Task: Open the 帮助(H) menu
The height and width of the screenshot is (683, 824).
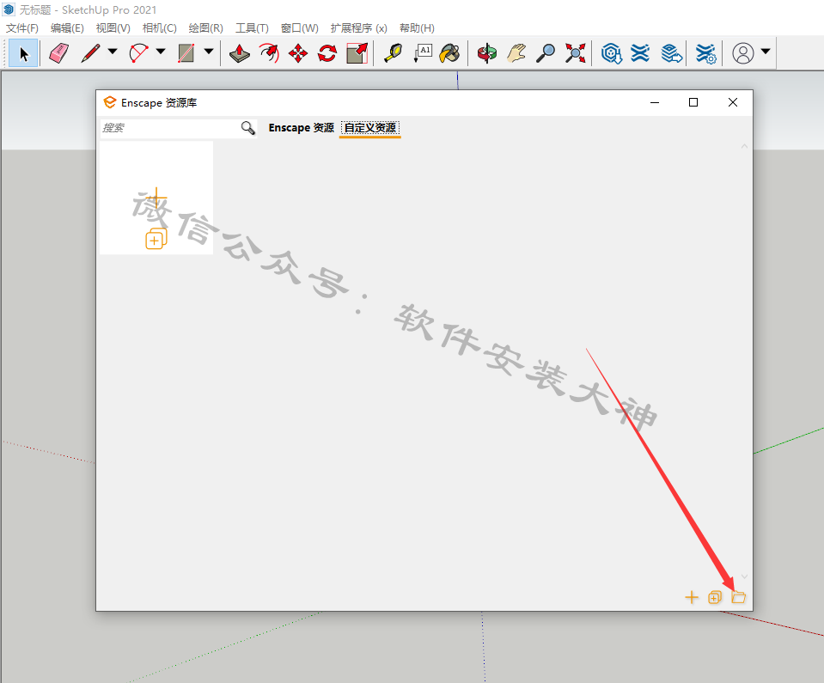Action: [x=417, y=27]
